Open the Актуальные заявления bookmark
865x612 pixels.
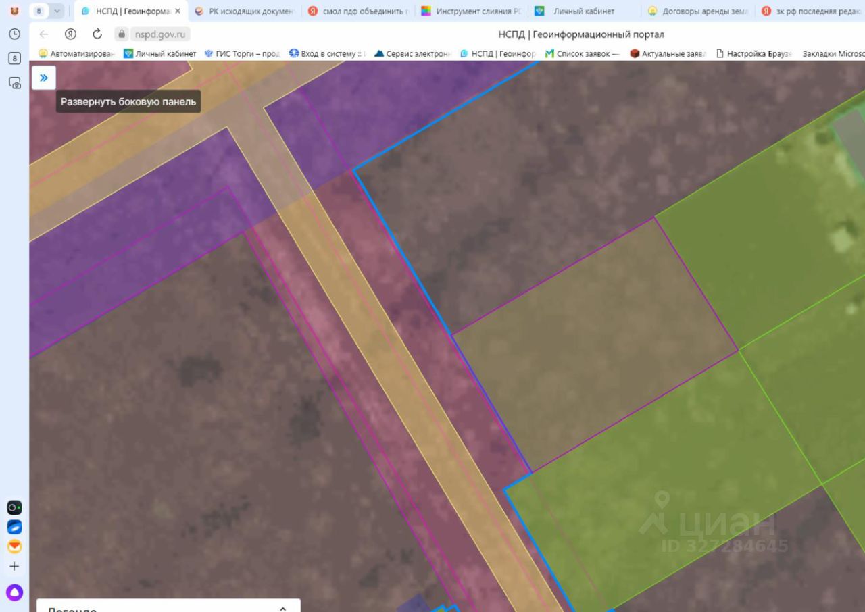(x=668, y=54)
